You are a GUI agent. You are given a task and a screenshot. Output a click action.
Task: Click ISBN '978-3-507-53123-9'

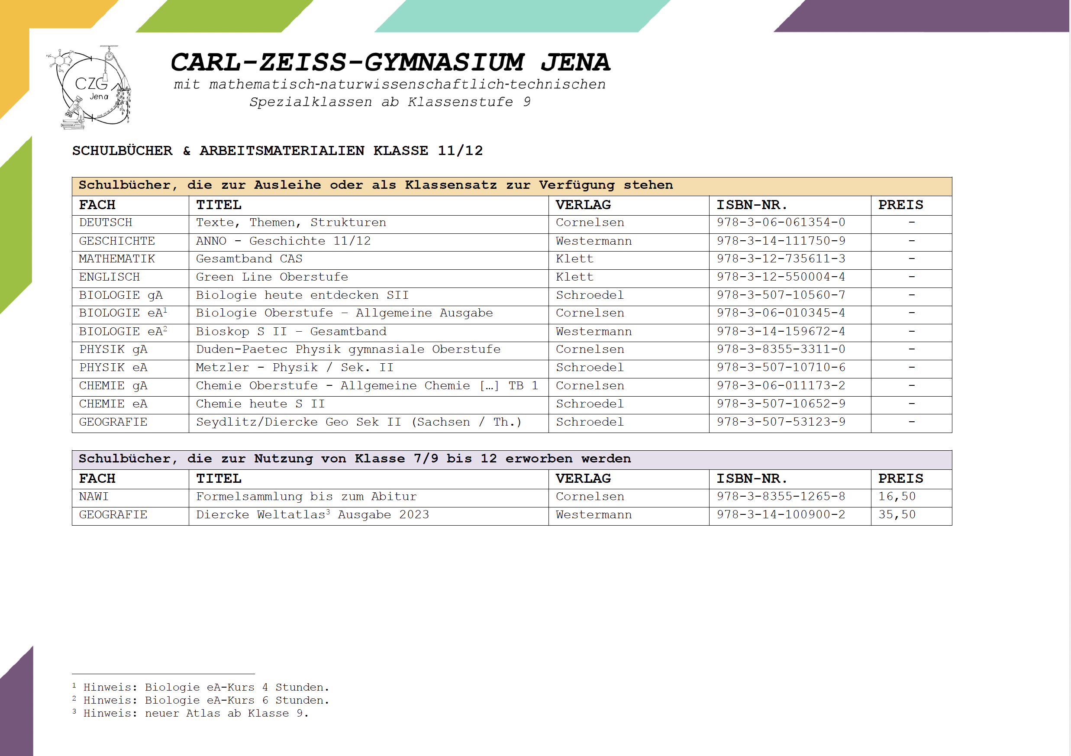pos(781,422)
